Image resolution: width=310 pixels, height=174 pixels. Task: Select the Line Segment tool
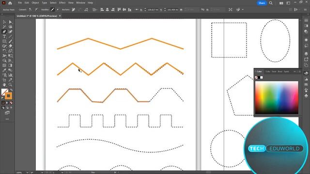coord(10,37)
